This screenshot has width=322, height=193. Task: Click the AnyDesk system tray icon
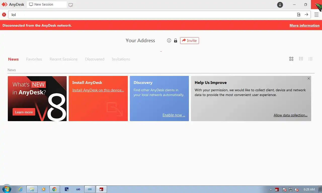[x=277, y=189]
